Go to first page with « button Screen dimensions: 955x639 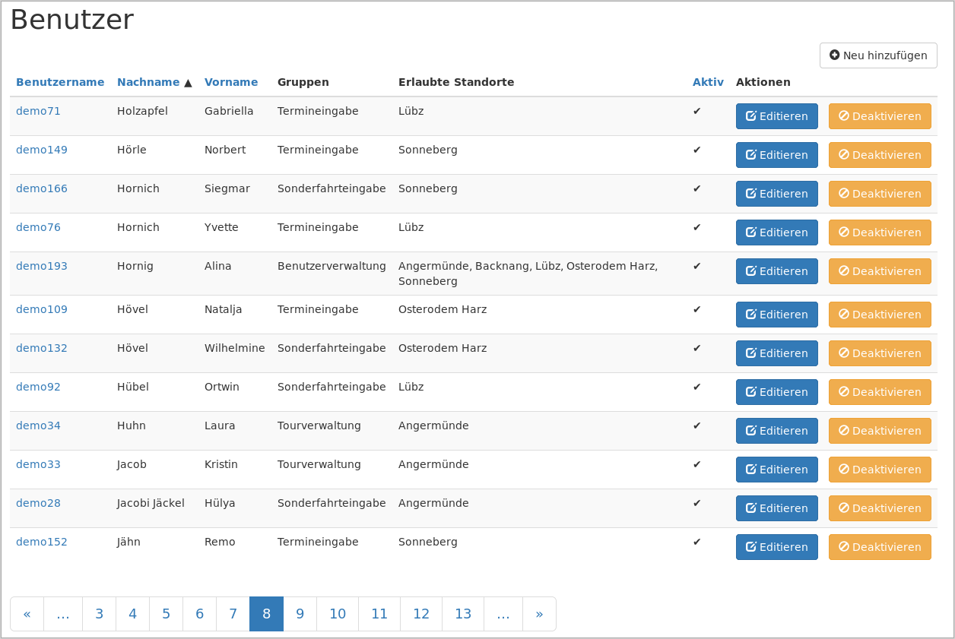coord(27,614)
